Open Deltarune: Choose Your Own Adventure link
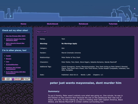 pos(16,40)
